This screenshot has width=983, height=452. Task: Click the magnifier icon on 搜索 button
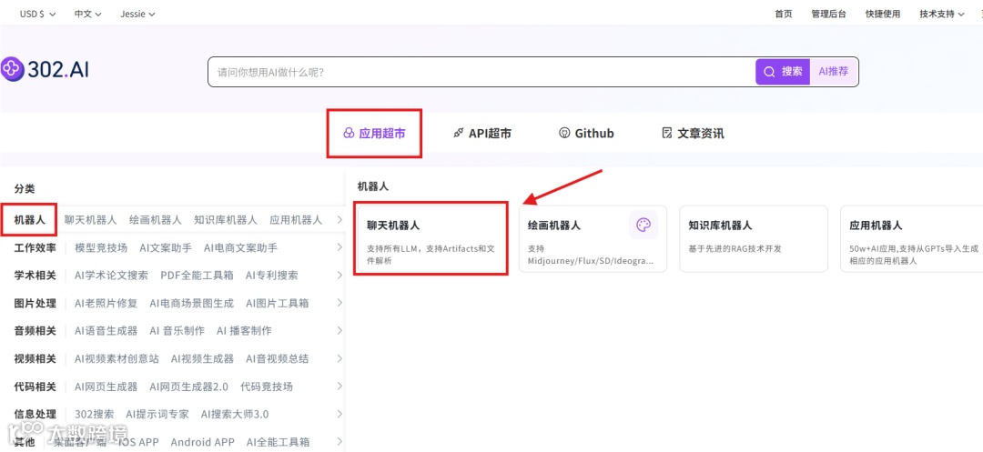pos(768,71)
